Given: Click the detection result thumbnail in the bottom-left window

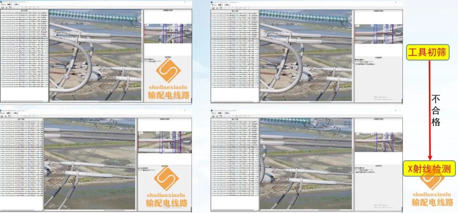Looking at the screenshot, I should [165, 142].
